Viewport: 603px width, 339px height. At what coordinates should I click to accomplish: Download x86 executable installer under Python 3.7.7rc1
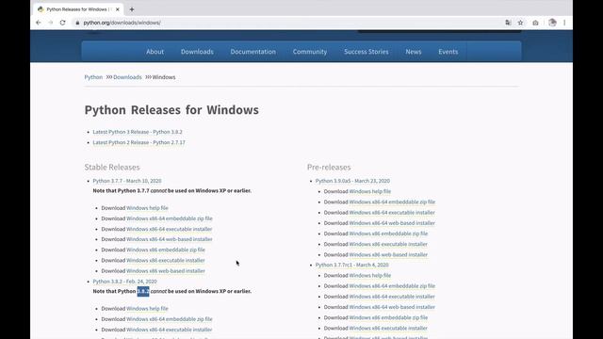pos(388,329)
